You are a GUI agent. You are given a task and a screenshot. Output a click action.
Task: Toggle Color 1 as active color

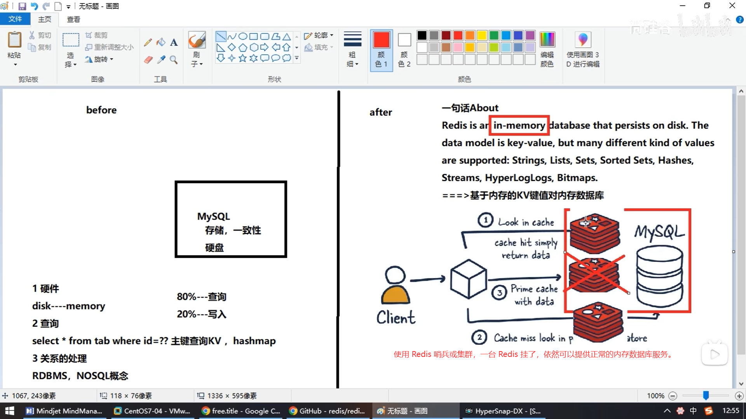[381, 50]
